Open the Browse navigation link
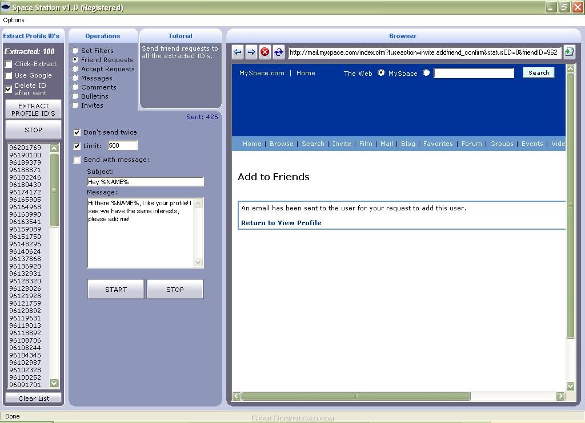 [x=281, y=144]
